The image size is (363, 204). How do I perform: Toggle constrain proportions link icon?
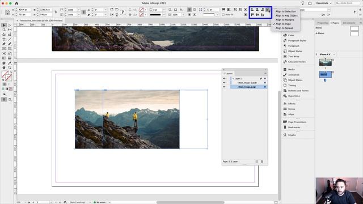point(56,12)
